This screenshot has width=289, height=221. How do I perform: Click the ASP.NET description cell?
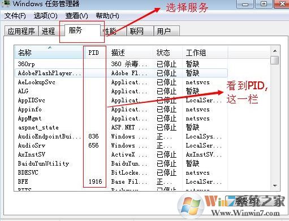129,127
